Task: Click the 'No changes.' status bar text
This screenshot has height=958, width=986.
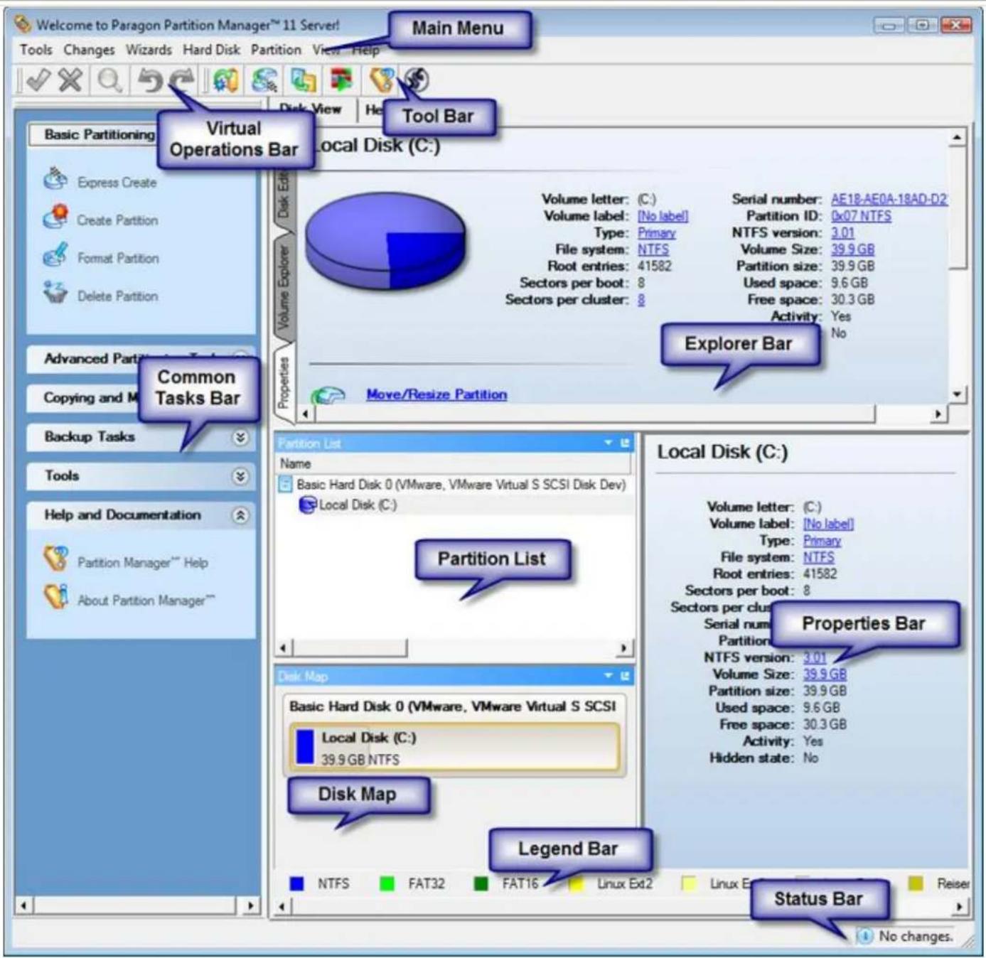Action: [x=916, y=937]
